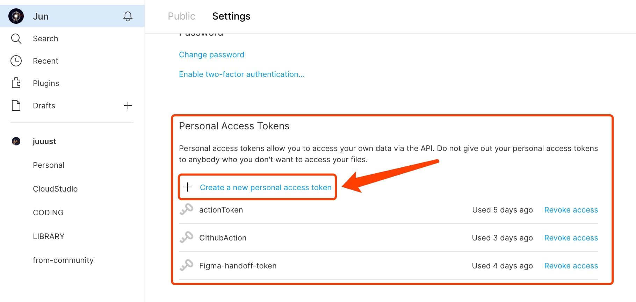This screenshot has height=302, width=636.
Task: Open notifications bell icon
Action: pos(128,16)
